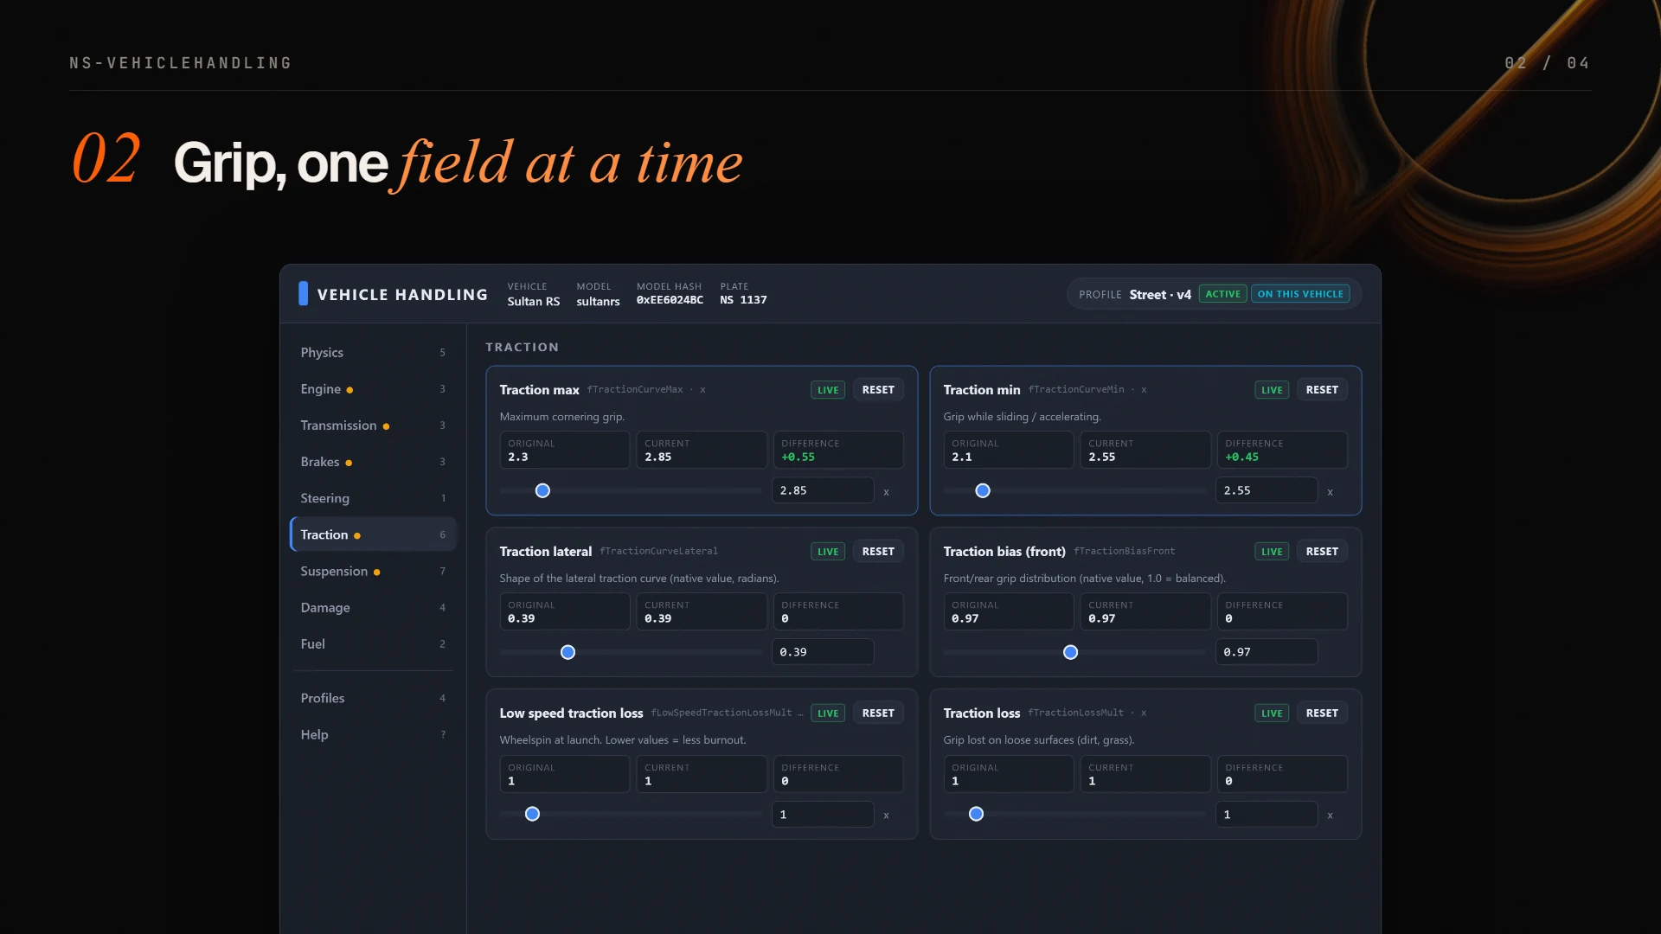Click the Traction max slider handle
This screenshot has width=1661, height=934.
[x=542, y=490]
